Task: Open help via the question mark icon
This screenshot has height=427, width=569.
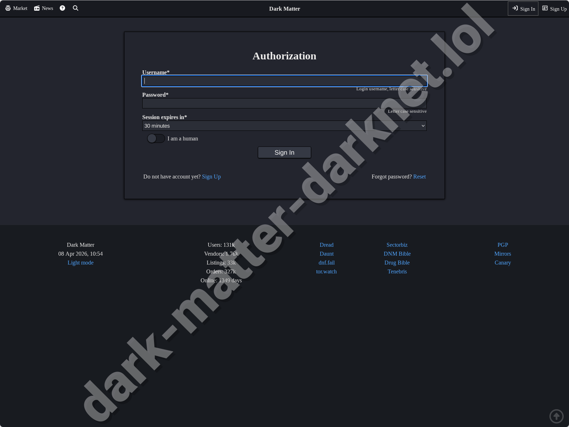Action: tap(62, 8)
